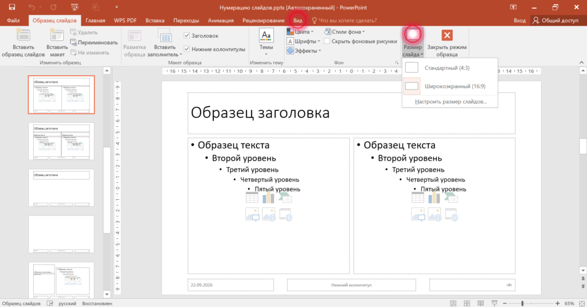Click the insert table icon in left placeholder
587x307 pixels.
[252, 197]
